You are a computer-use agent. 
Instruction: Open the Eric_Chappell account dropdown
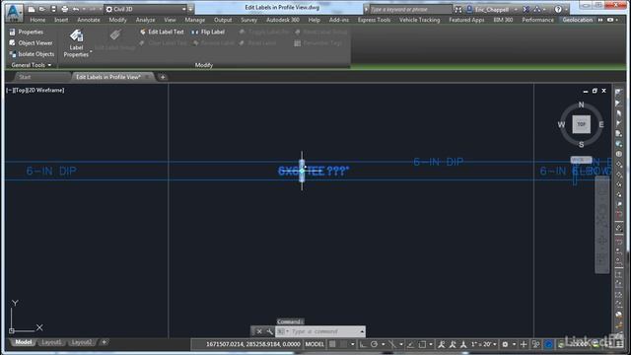pyautogui.click(x=492, y=9)
